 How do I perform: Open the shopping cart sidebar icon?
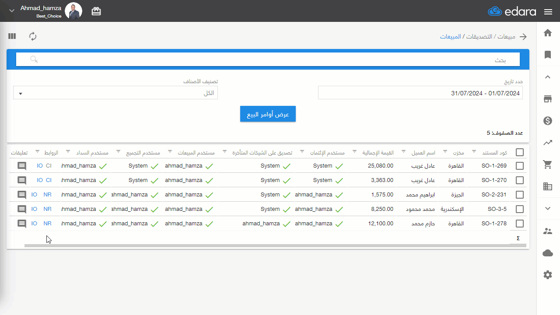(x=547, y=164)
